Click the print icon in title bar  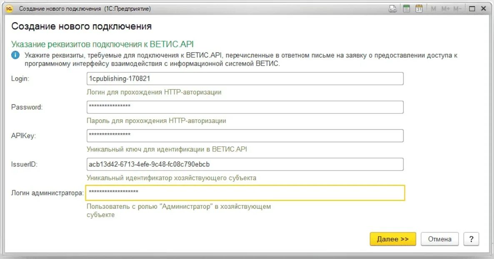392,9
